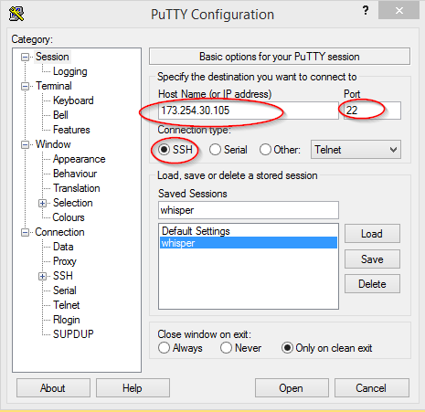
Task: Choose Only on clean exit option
Action: 287,348
